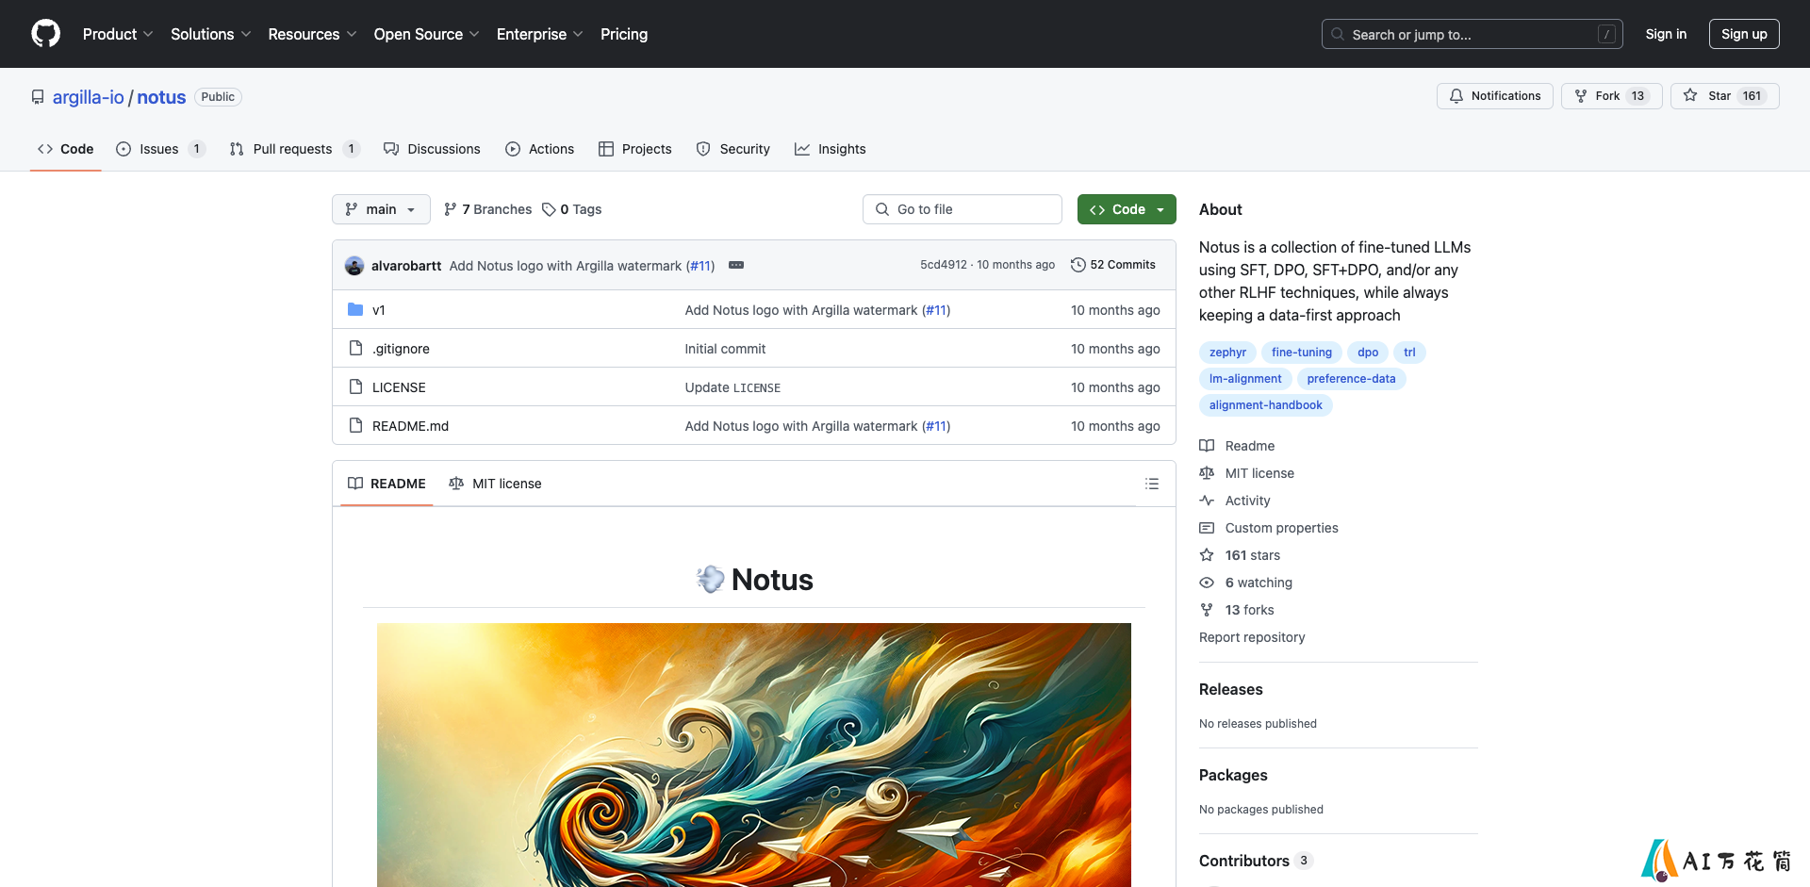The width and height of the screenshot is (1810, 887).
Task: Click the Search or jump to field
Action: [x=1473, y=34]
